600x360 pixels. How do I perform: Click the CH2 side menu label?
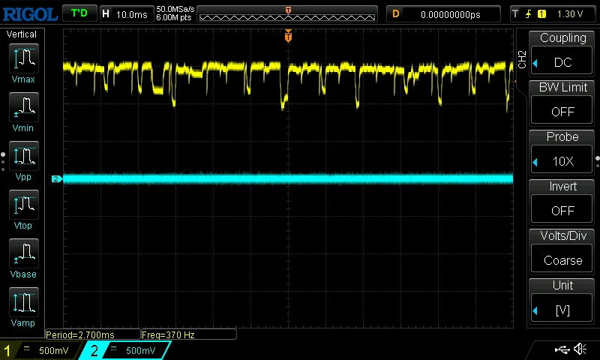click(x=522, y=60)
